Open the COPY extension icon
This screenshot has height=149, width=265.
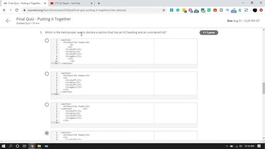[234, 11]
